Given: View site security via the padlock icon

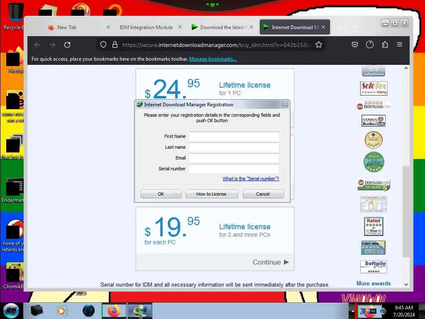Looking at the screenshot, I should tap(115, 44).
